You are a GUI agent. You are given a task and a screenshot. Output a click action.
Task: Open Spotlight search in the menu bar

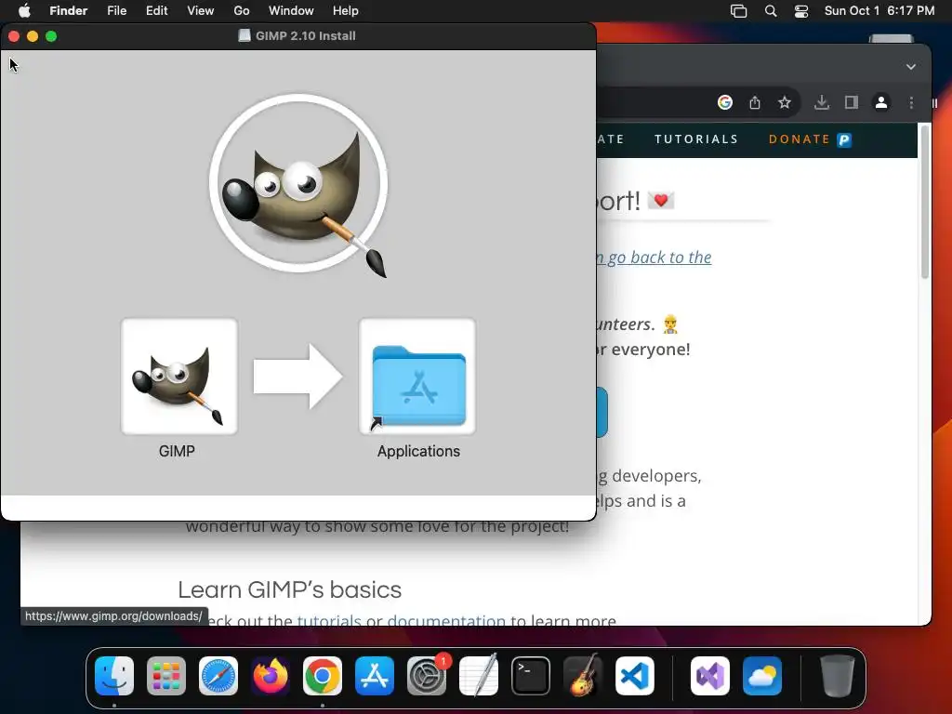(x=771, y=11)
